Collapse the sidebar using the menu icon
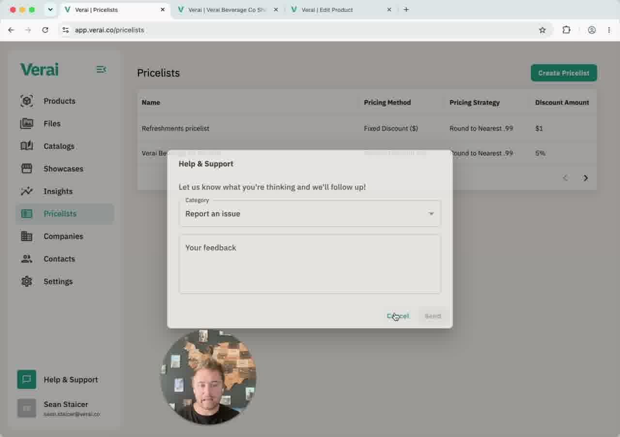The height and width of the screenshot is (437, 620). pyautogui.click(x=101, y=69)
